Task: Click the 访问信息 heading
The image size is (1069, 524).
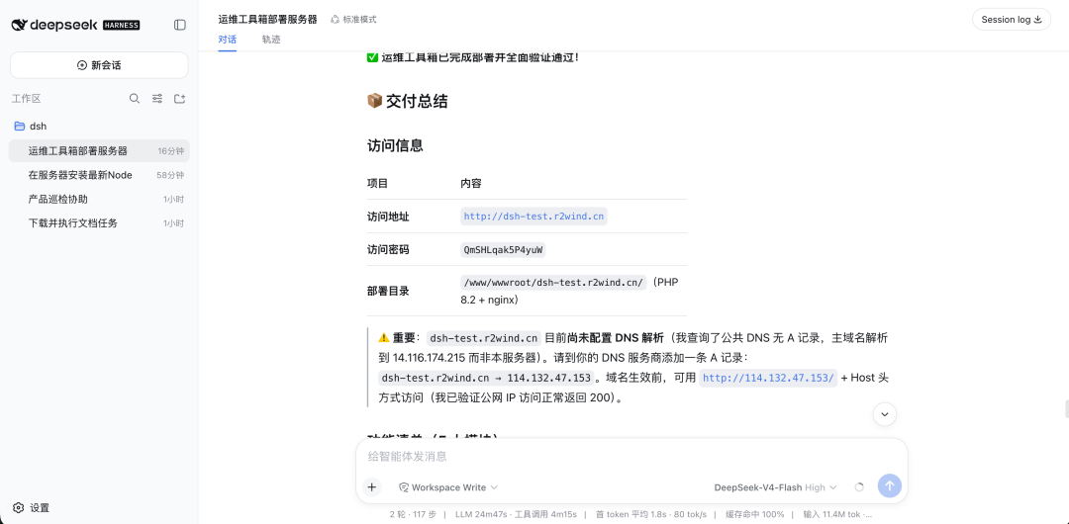Action: [x=395, y=145]
